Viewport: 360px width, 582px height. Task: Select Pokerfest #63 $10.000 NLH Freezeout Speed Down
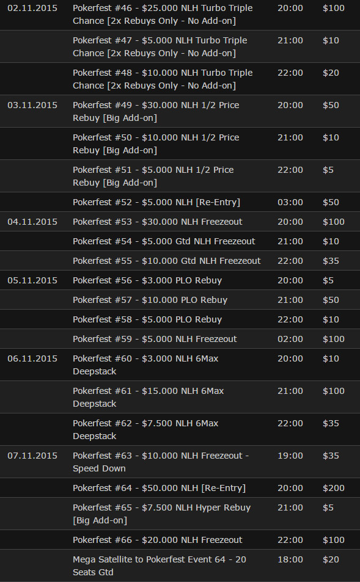pyautogui.click(x=161, y=462)
